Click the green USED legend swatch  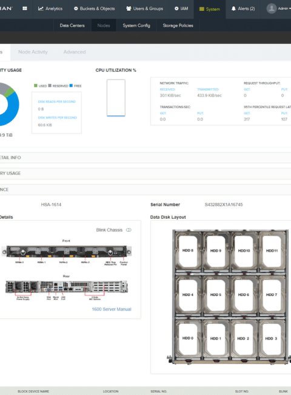35,86
